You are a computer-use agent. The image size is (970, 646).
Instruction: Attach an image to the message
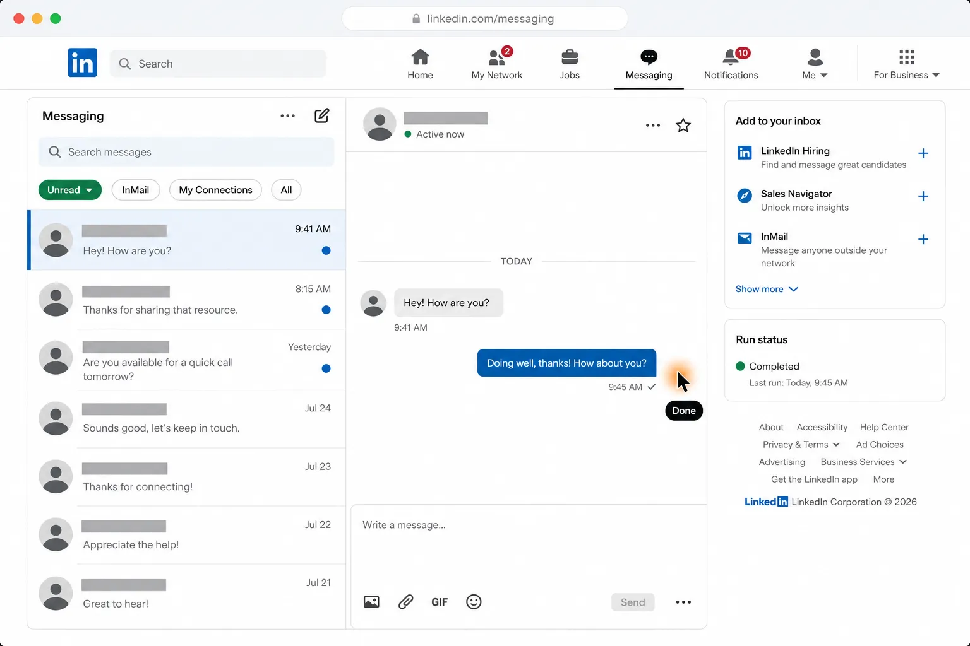371,602
